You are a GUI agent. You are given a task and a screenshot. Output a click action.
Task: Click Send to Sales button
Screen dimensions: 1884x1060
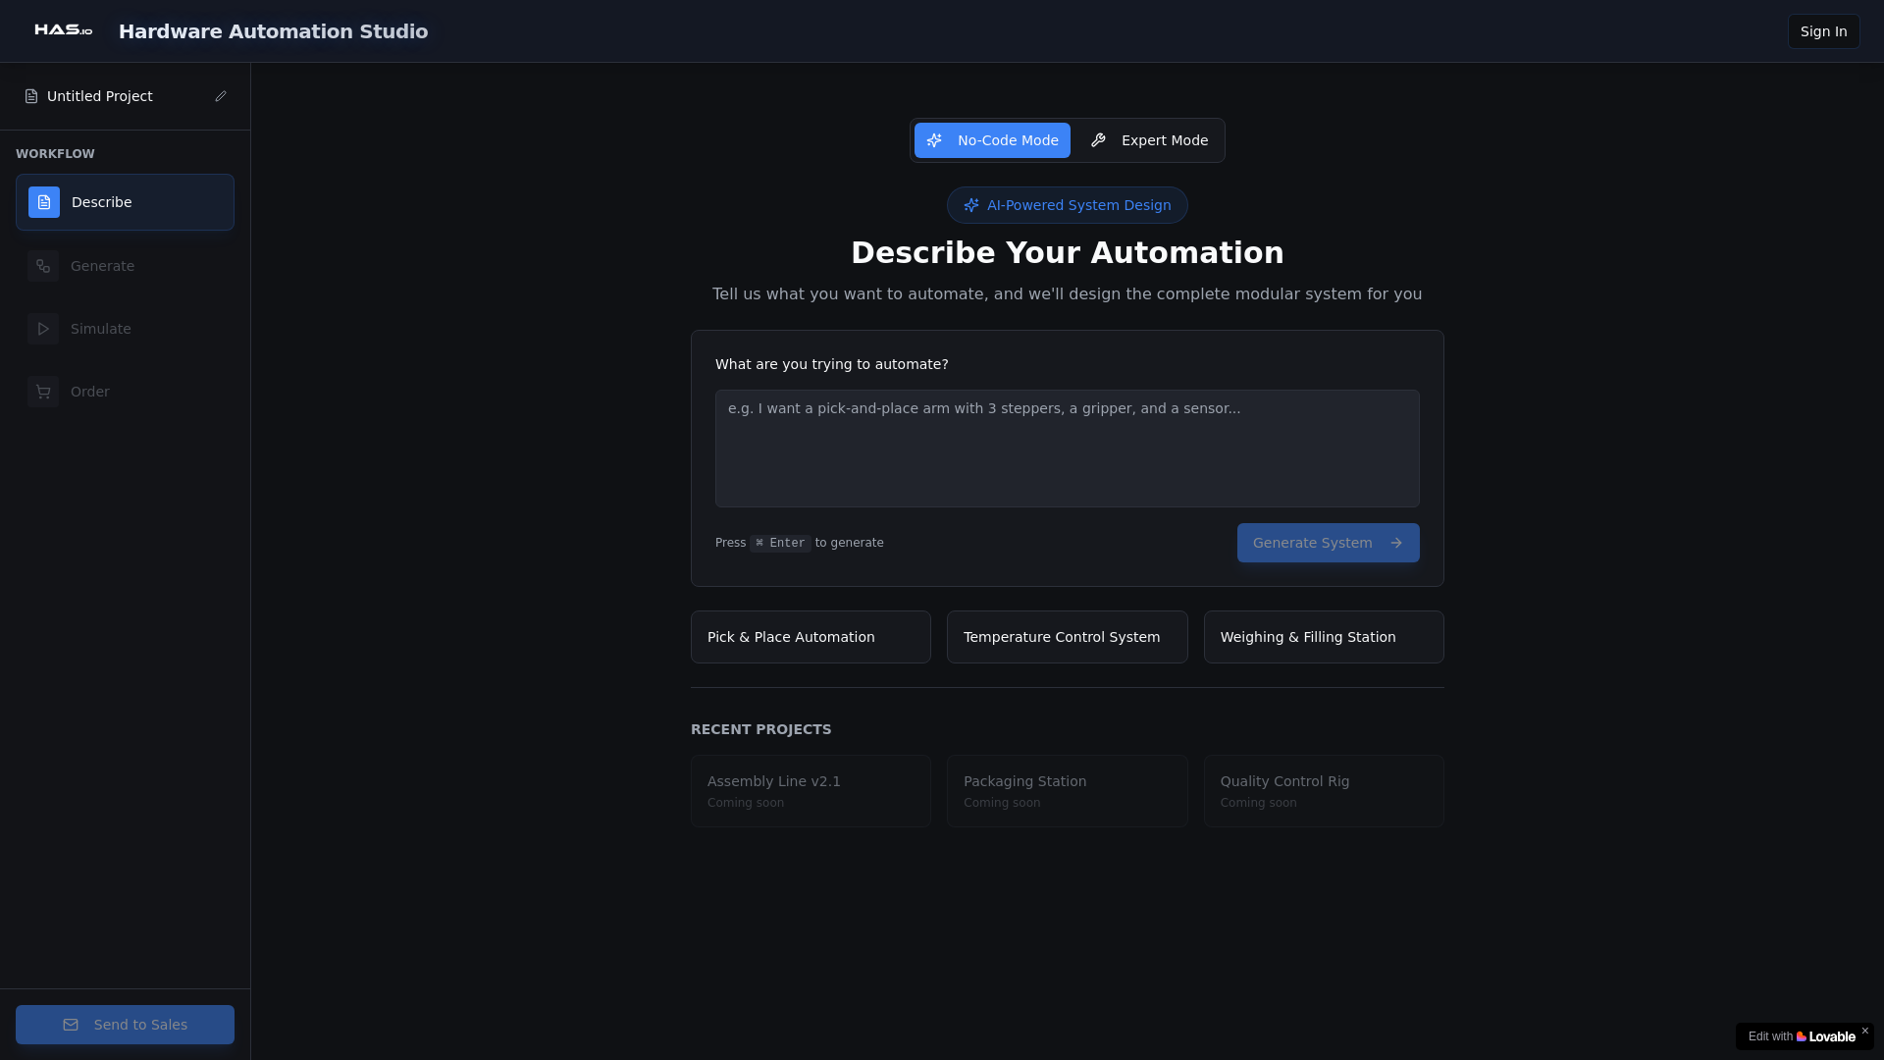coord(125,1025)
